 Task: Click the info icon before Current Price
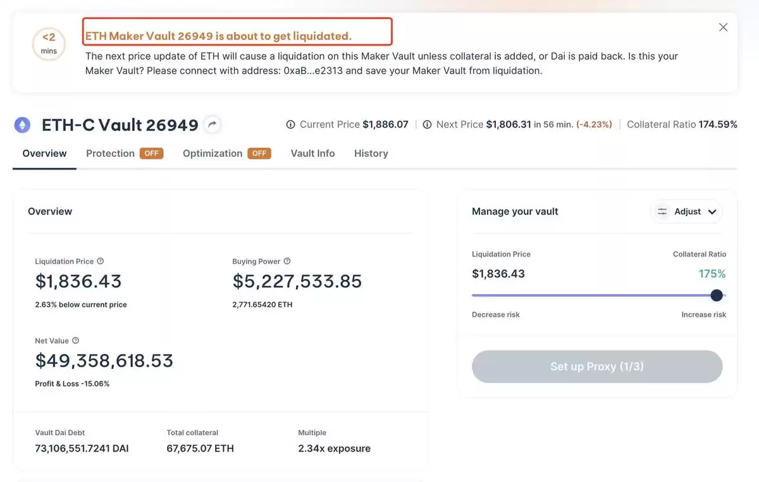(290, 125)
